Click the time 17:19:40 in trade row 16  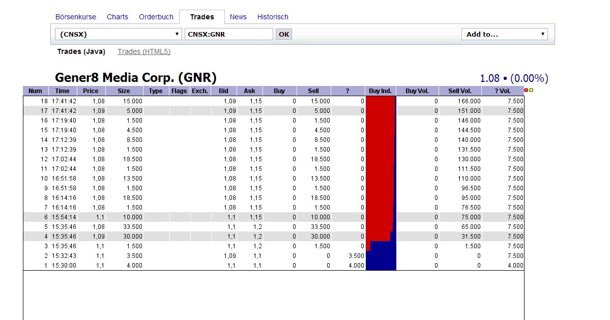click(64, 121)
